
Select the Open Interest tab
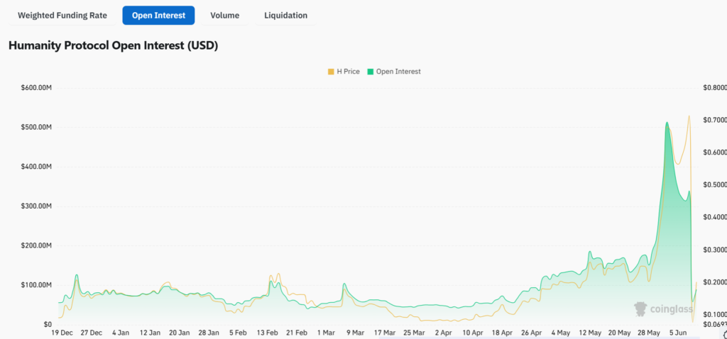tap(158, 16)
